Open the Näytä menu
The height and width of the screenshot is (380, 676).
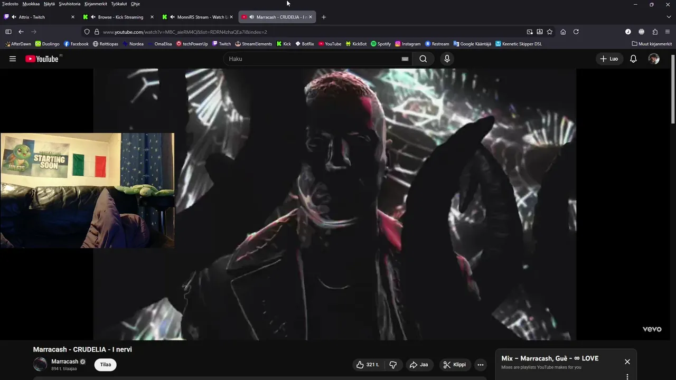[49, 4]
